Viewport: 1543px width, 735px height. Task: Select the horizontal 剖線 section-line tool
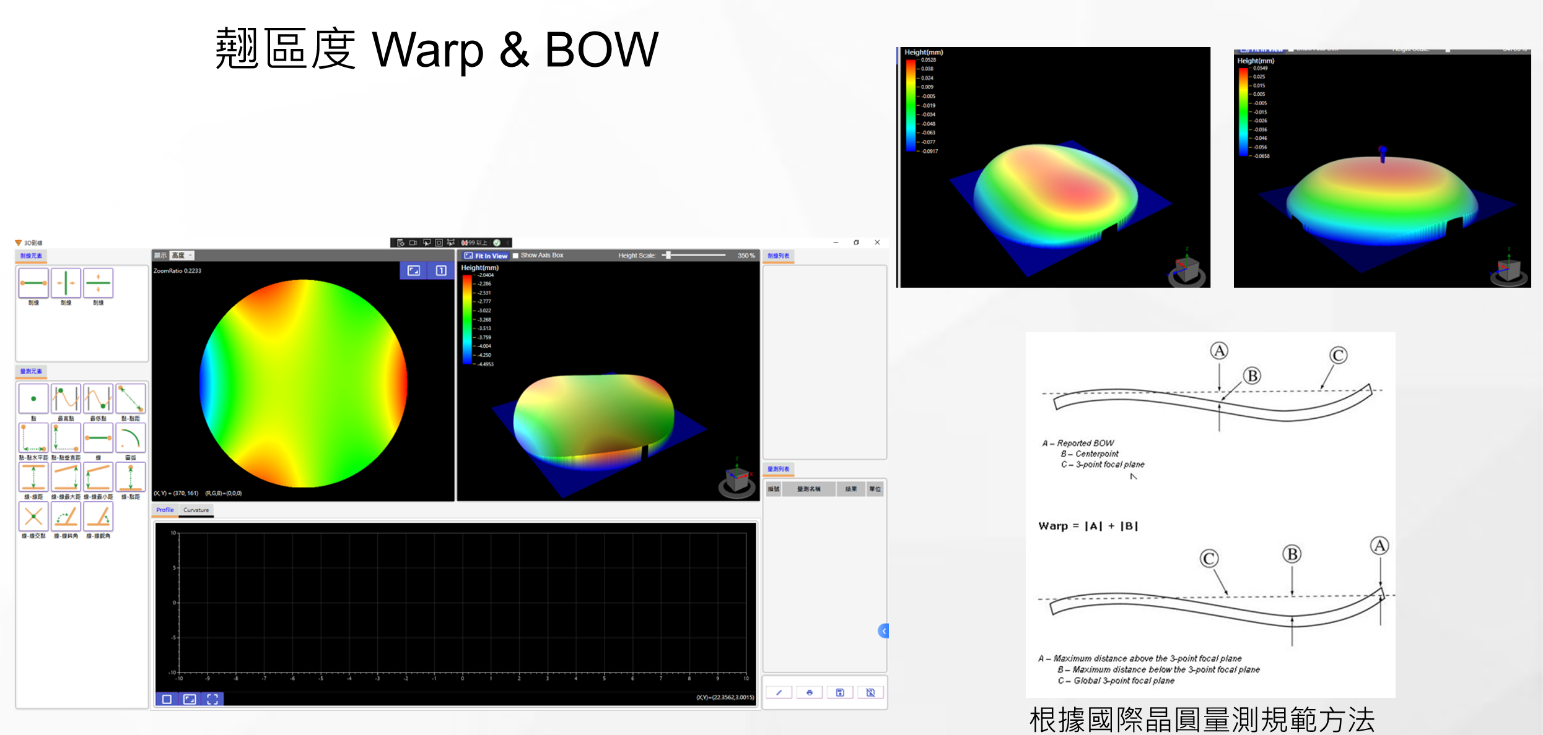pyautogui.click(x=33, y=283)
